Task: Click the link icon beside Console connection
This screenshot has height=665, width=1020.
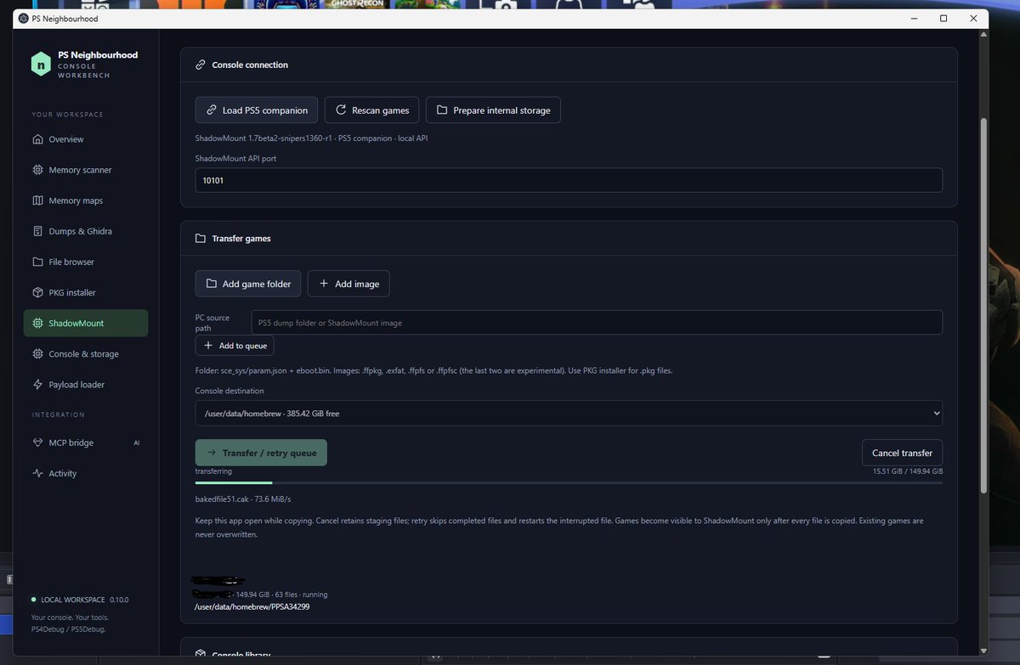Action: point(201,65)
